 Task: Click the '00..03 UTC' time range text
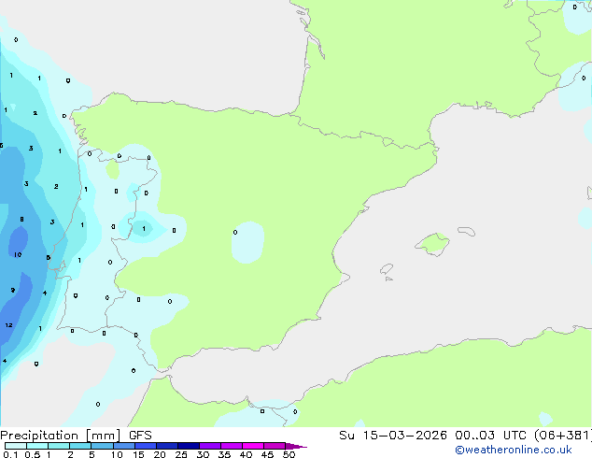coord(491,436)
